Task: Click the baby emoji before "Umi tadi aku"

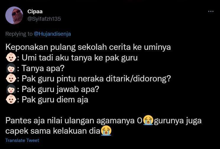Action: (11, 58)
